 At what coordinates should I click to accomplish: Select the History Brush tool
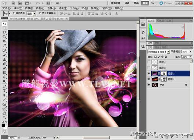4,64
